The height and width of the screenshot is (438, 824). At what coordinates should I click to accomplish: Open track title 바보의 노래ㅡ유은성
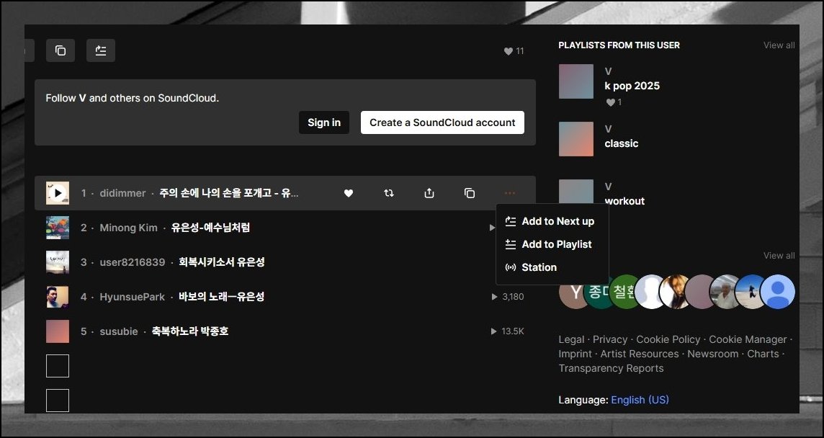click(x=222, y=297)
